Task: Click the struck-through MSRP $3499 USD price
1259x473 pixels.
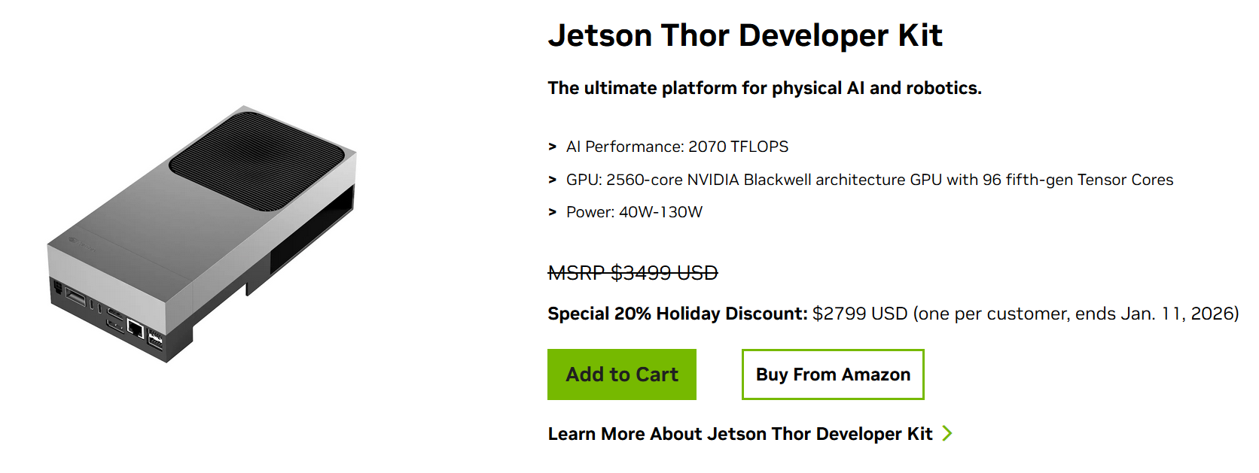Action: (633, 273)
